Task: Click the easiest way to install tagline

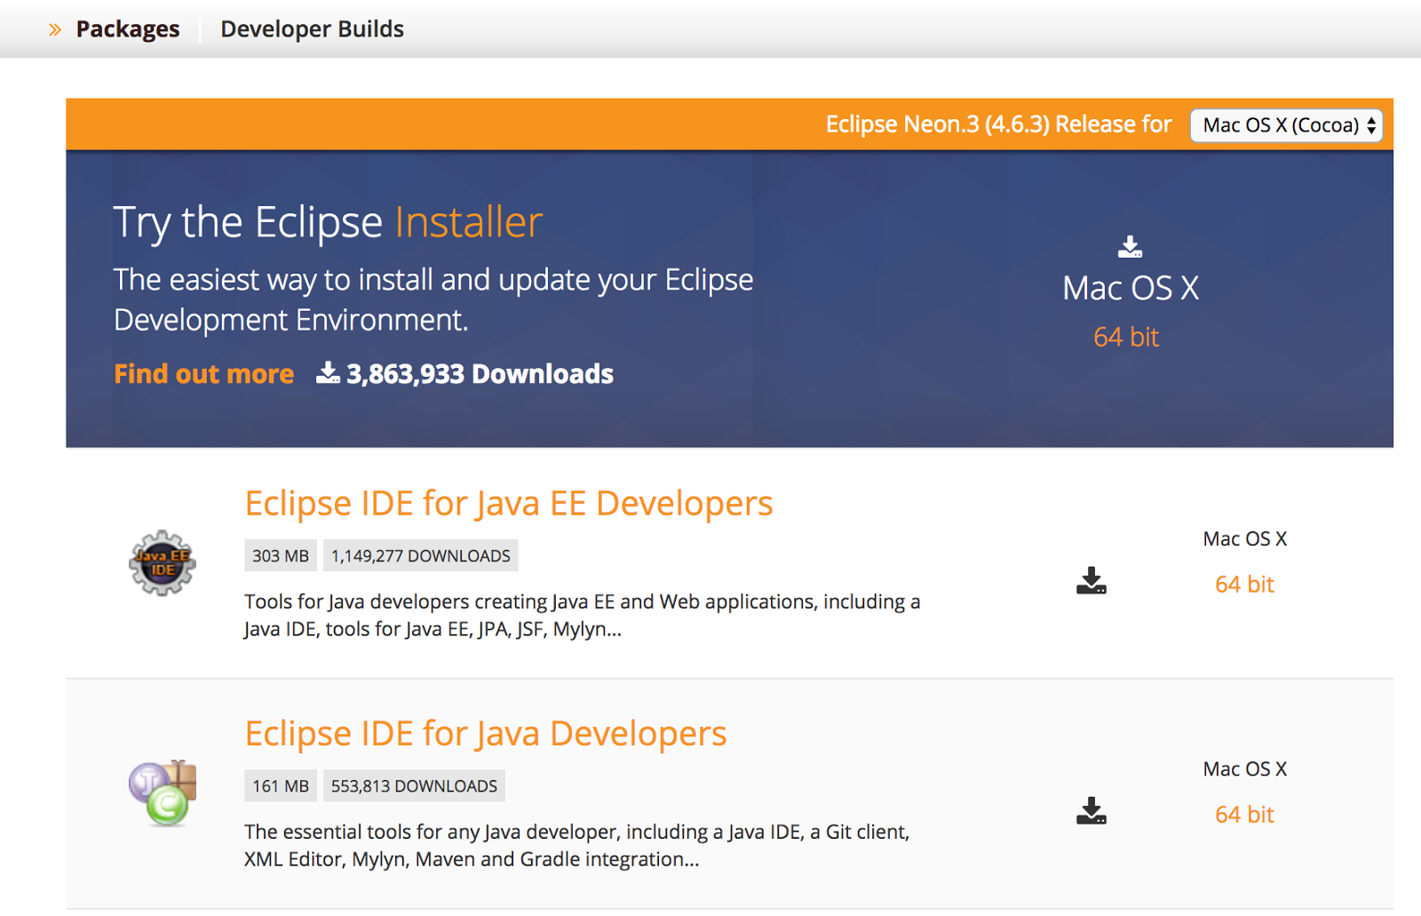Action: coord(433,299)
